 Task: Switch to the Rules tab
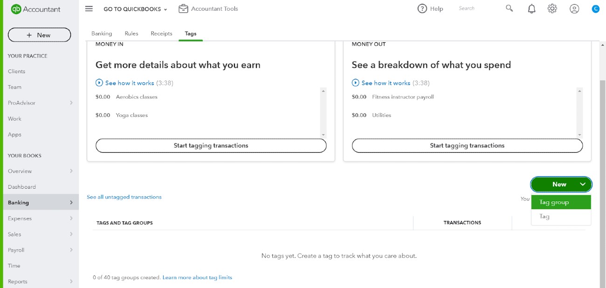coord(131,33)
